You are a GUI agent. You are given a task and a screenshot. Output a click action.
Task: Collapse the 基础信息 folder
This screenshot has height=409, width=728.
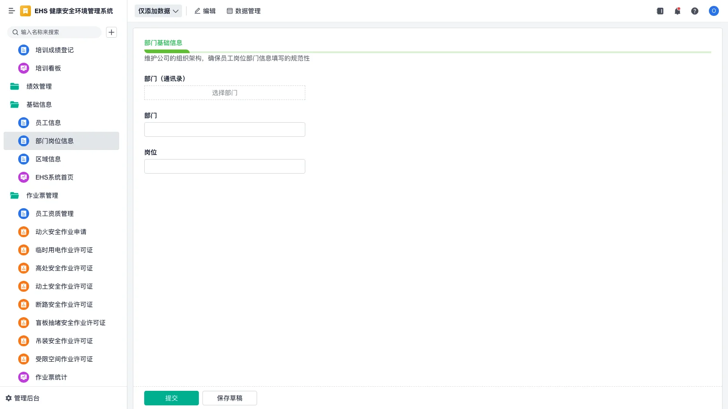15,105
